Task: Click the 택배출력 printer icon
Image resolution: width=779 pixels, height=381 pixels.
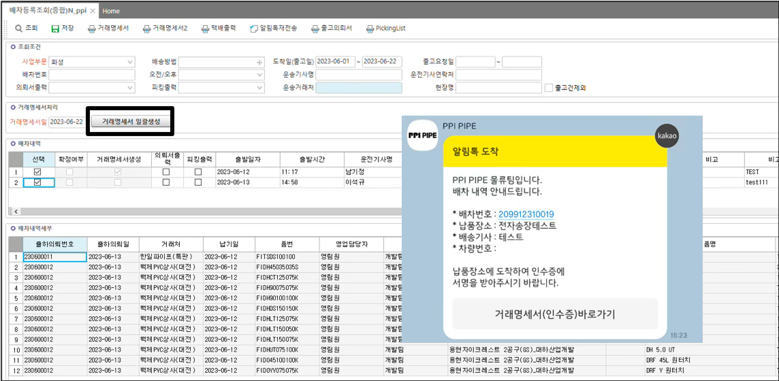Action: click(x=205, y=29)
